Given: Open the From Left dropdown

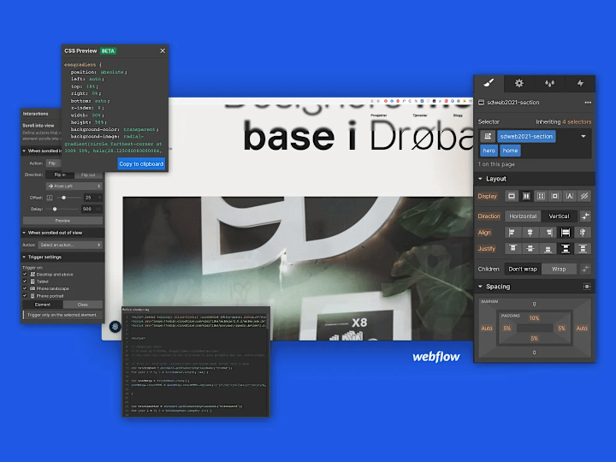Looking at the screenshot, I should [x=74, y=187].
